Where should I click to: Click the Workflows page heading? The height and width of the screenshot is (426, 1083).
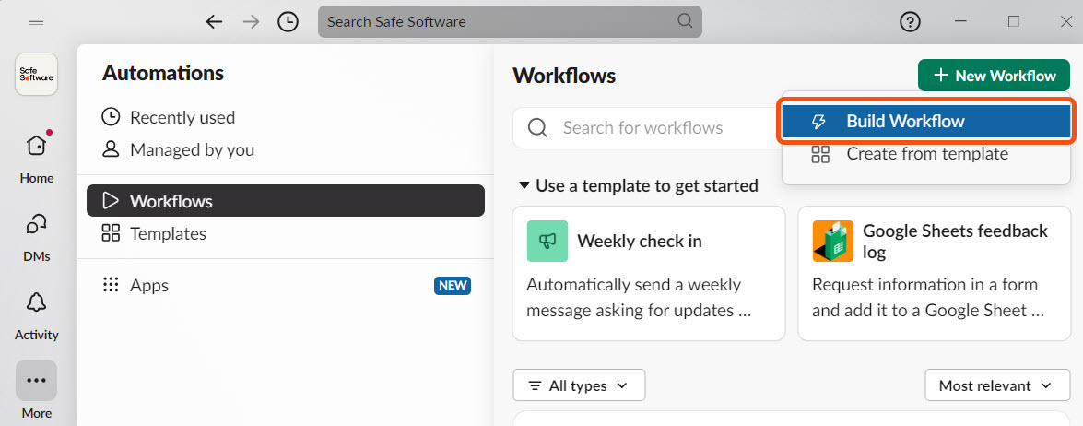(x=564, y=76)
